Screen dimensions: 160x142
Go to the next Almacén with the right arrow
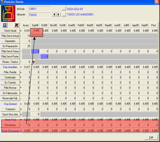click(58, 14)
